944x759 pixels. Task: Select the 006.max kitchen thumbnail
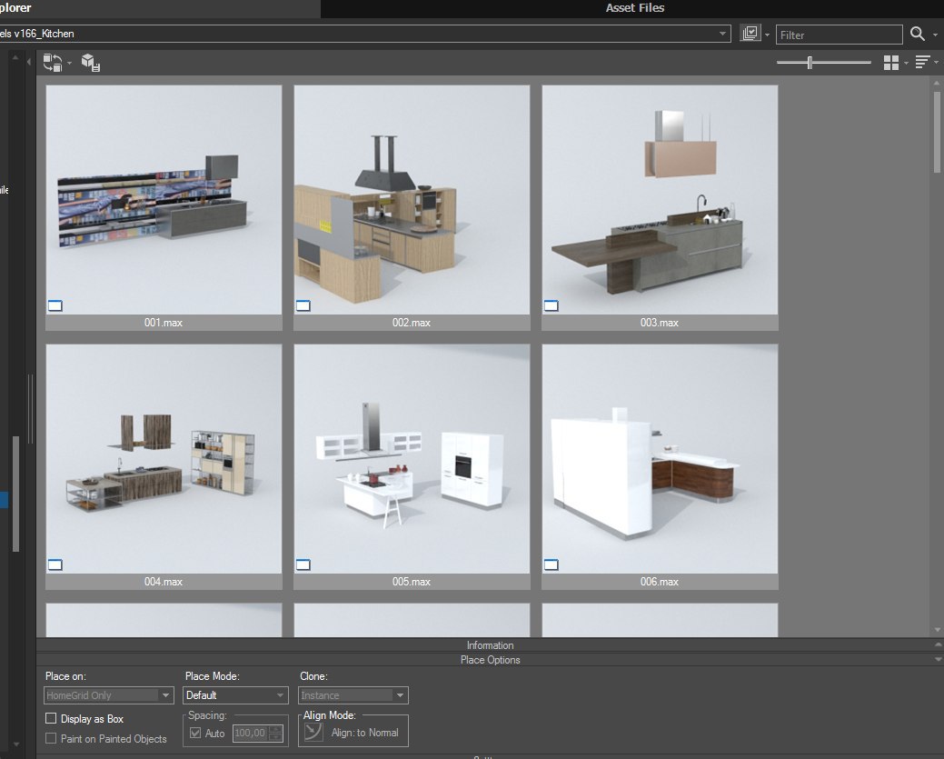660,458
